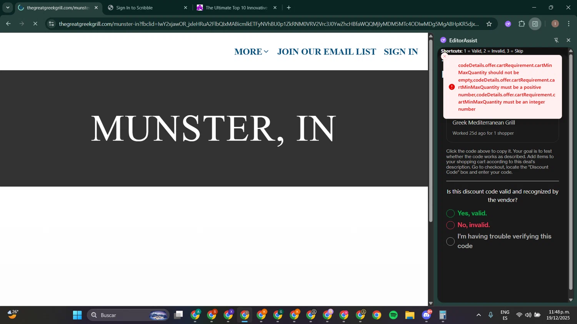Open Calculator from the taskbar
577x324 pixels.
pyautogui.click(x=443, y=315)
